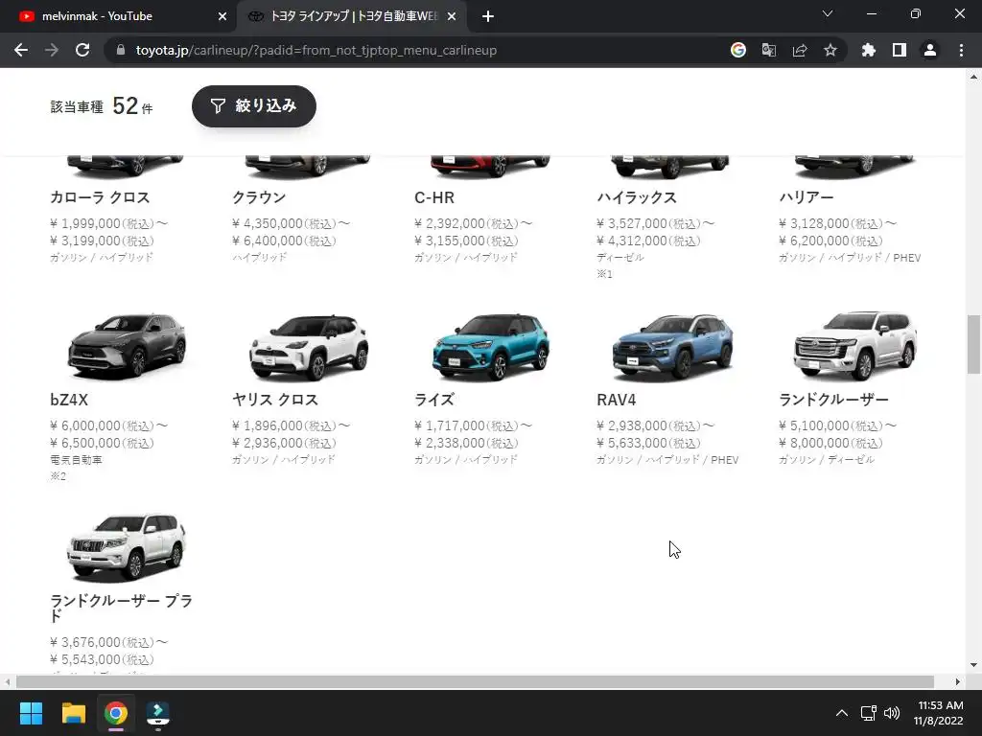The width and height of the screenshot is (982, 736).
Task: Open the クラウン model link
Action: click(259, 197)
